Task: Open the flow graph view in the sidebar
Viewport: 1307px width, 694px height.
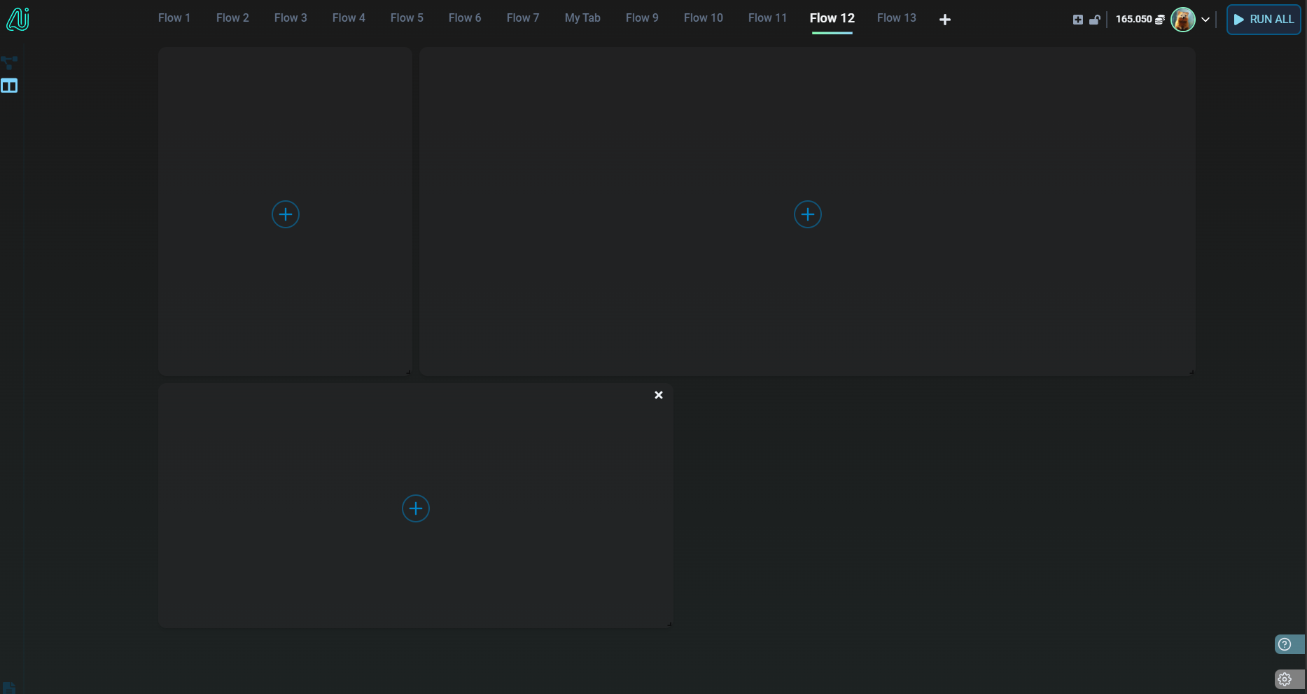Action: coord(9,62)
